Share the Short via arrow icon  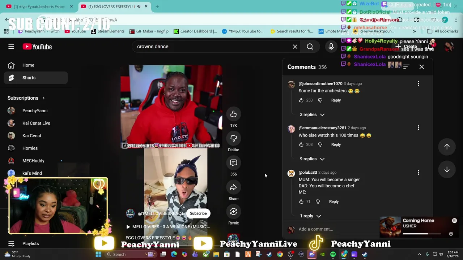(233, 187)
